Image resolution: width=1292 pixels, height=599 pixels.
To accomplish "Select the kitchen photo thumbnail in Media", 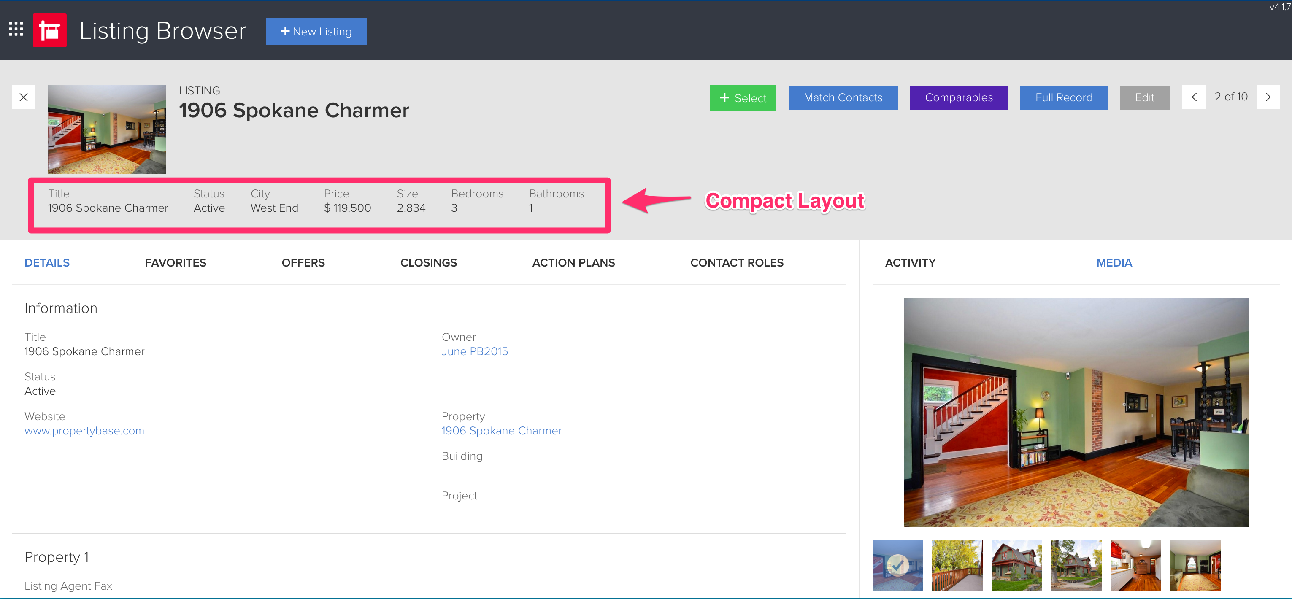I will [1135, 565].
